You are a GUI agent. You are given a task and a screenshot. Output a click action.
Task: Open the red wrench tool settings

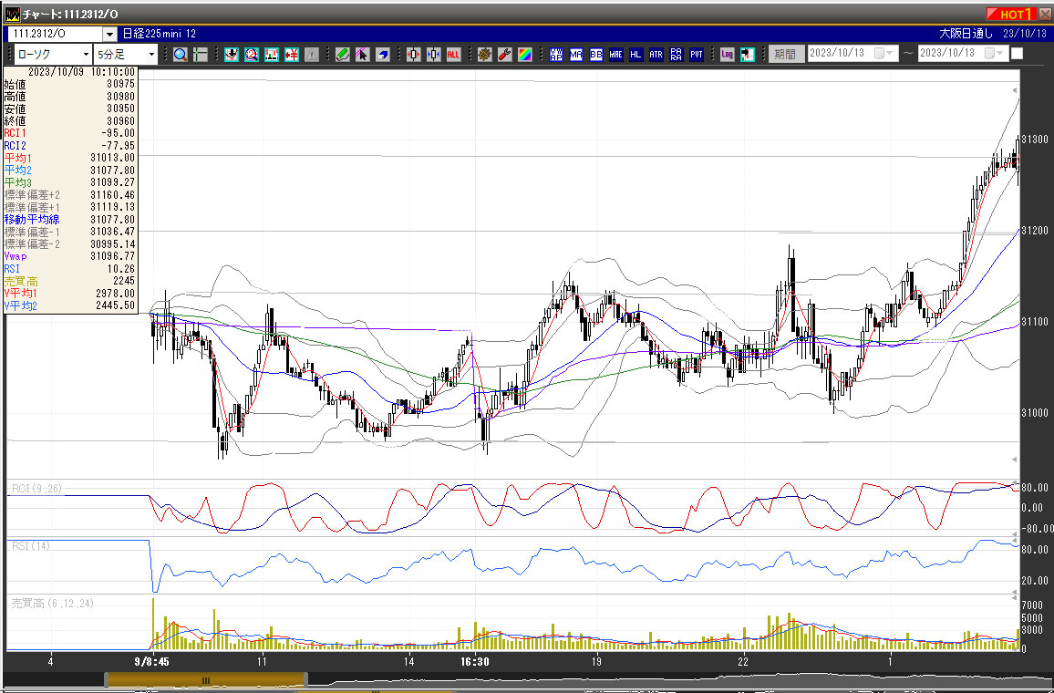pyautogui.click(x=505, y=55)
